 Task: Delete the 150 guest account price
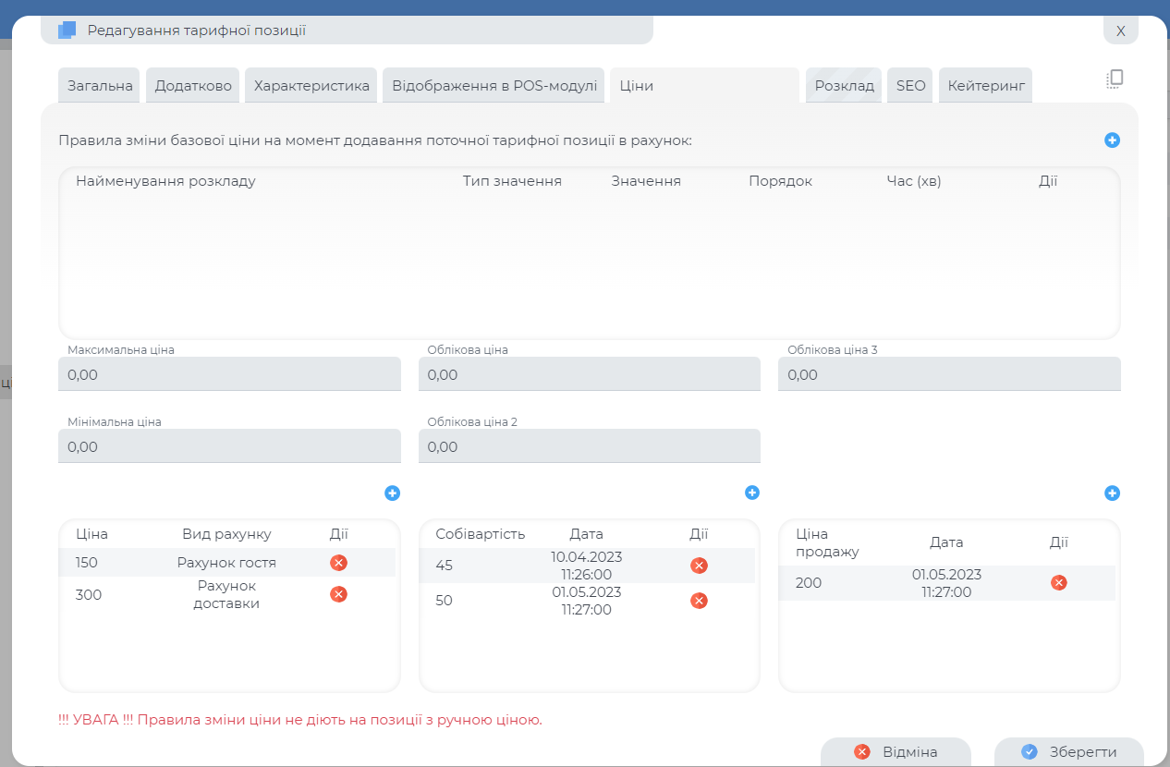pyautogui.click(x=338, y=563)
